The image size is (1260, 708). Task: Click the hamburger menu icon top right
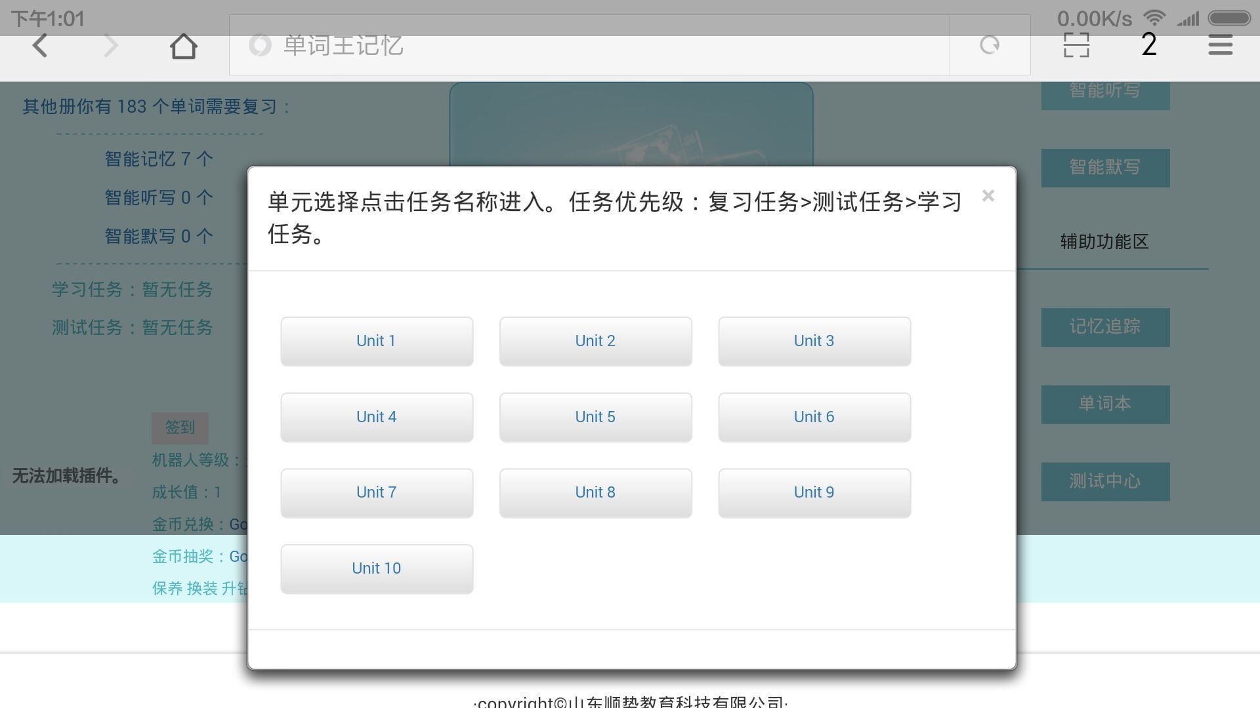(1221, 46)
